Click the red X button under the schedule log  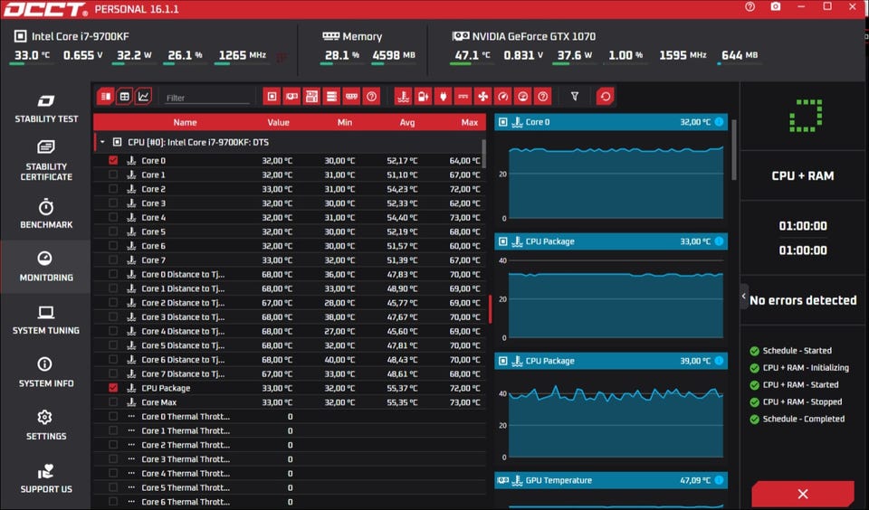point(802,494)
